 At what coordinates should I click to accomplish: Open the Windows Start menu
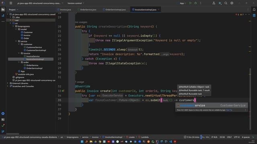click(x=82, y=142)
